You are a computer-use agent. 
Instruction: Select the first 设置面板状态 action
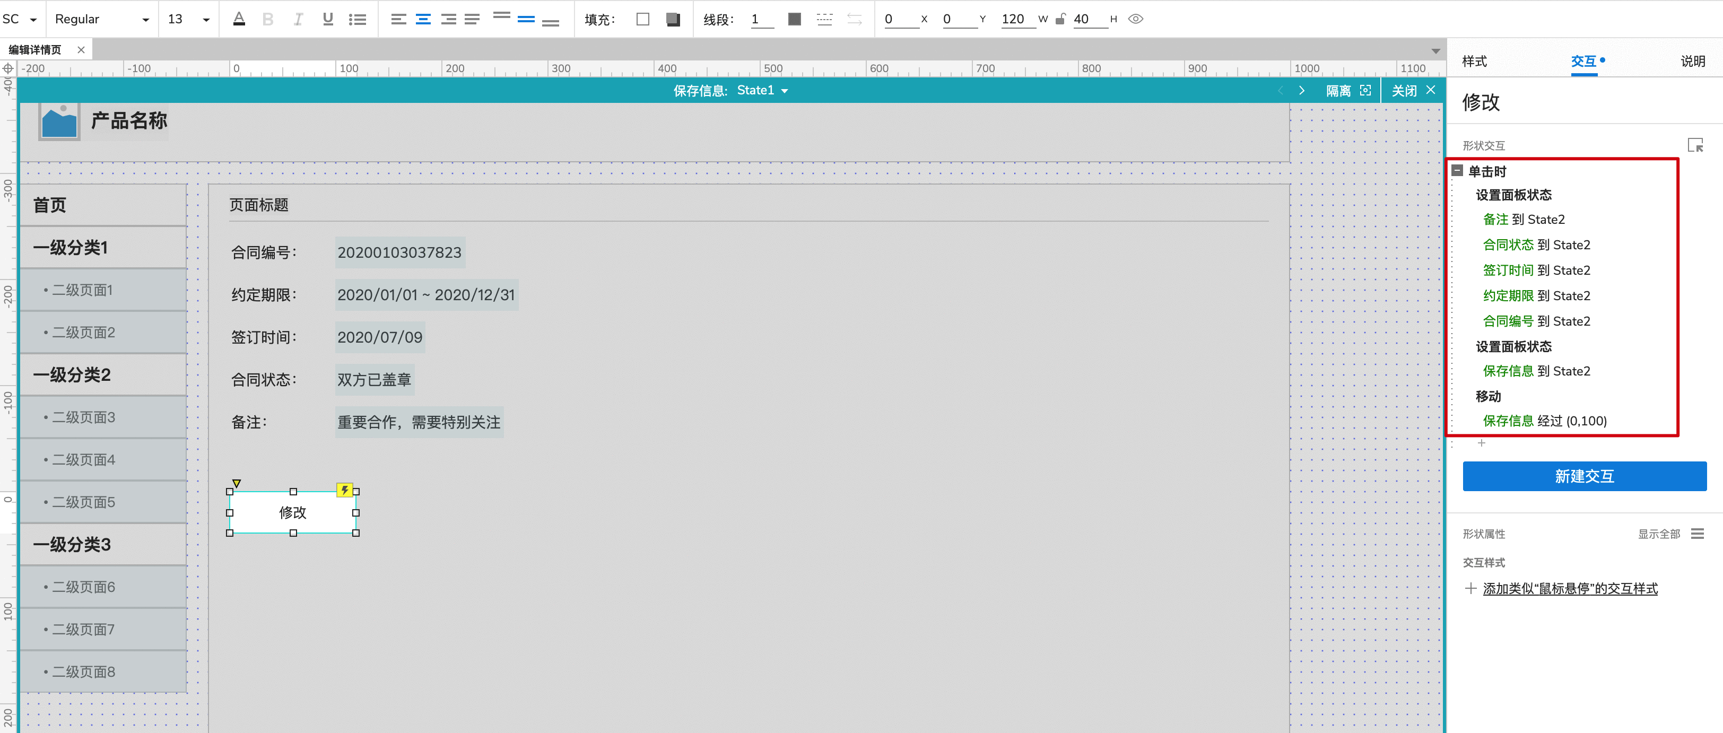pos(1513,195)
